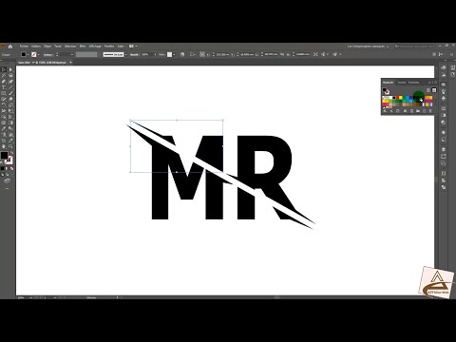Delete swatch with the trash icon
Viewport: 456px width, 342px height.
[430, 111]
